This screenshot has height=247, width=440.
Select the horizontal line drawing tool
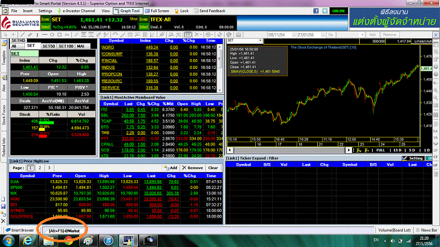click(x=45, y=35)
